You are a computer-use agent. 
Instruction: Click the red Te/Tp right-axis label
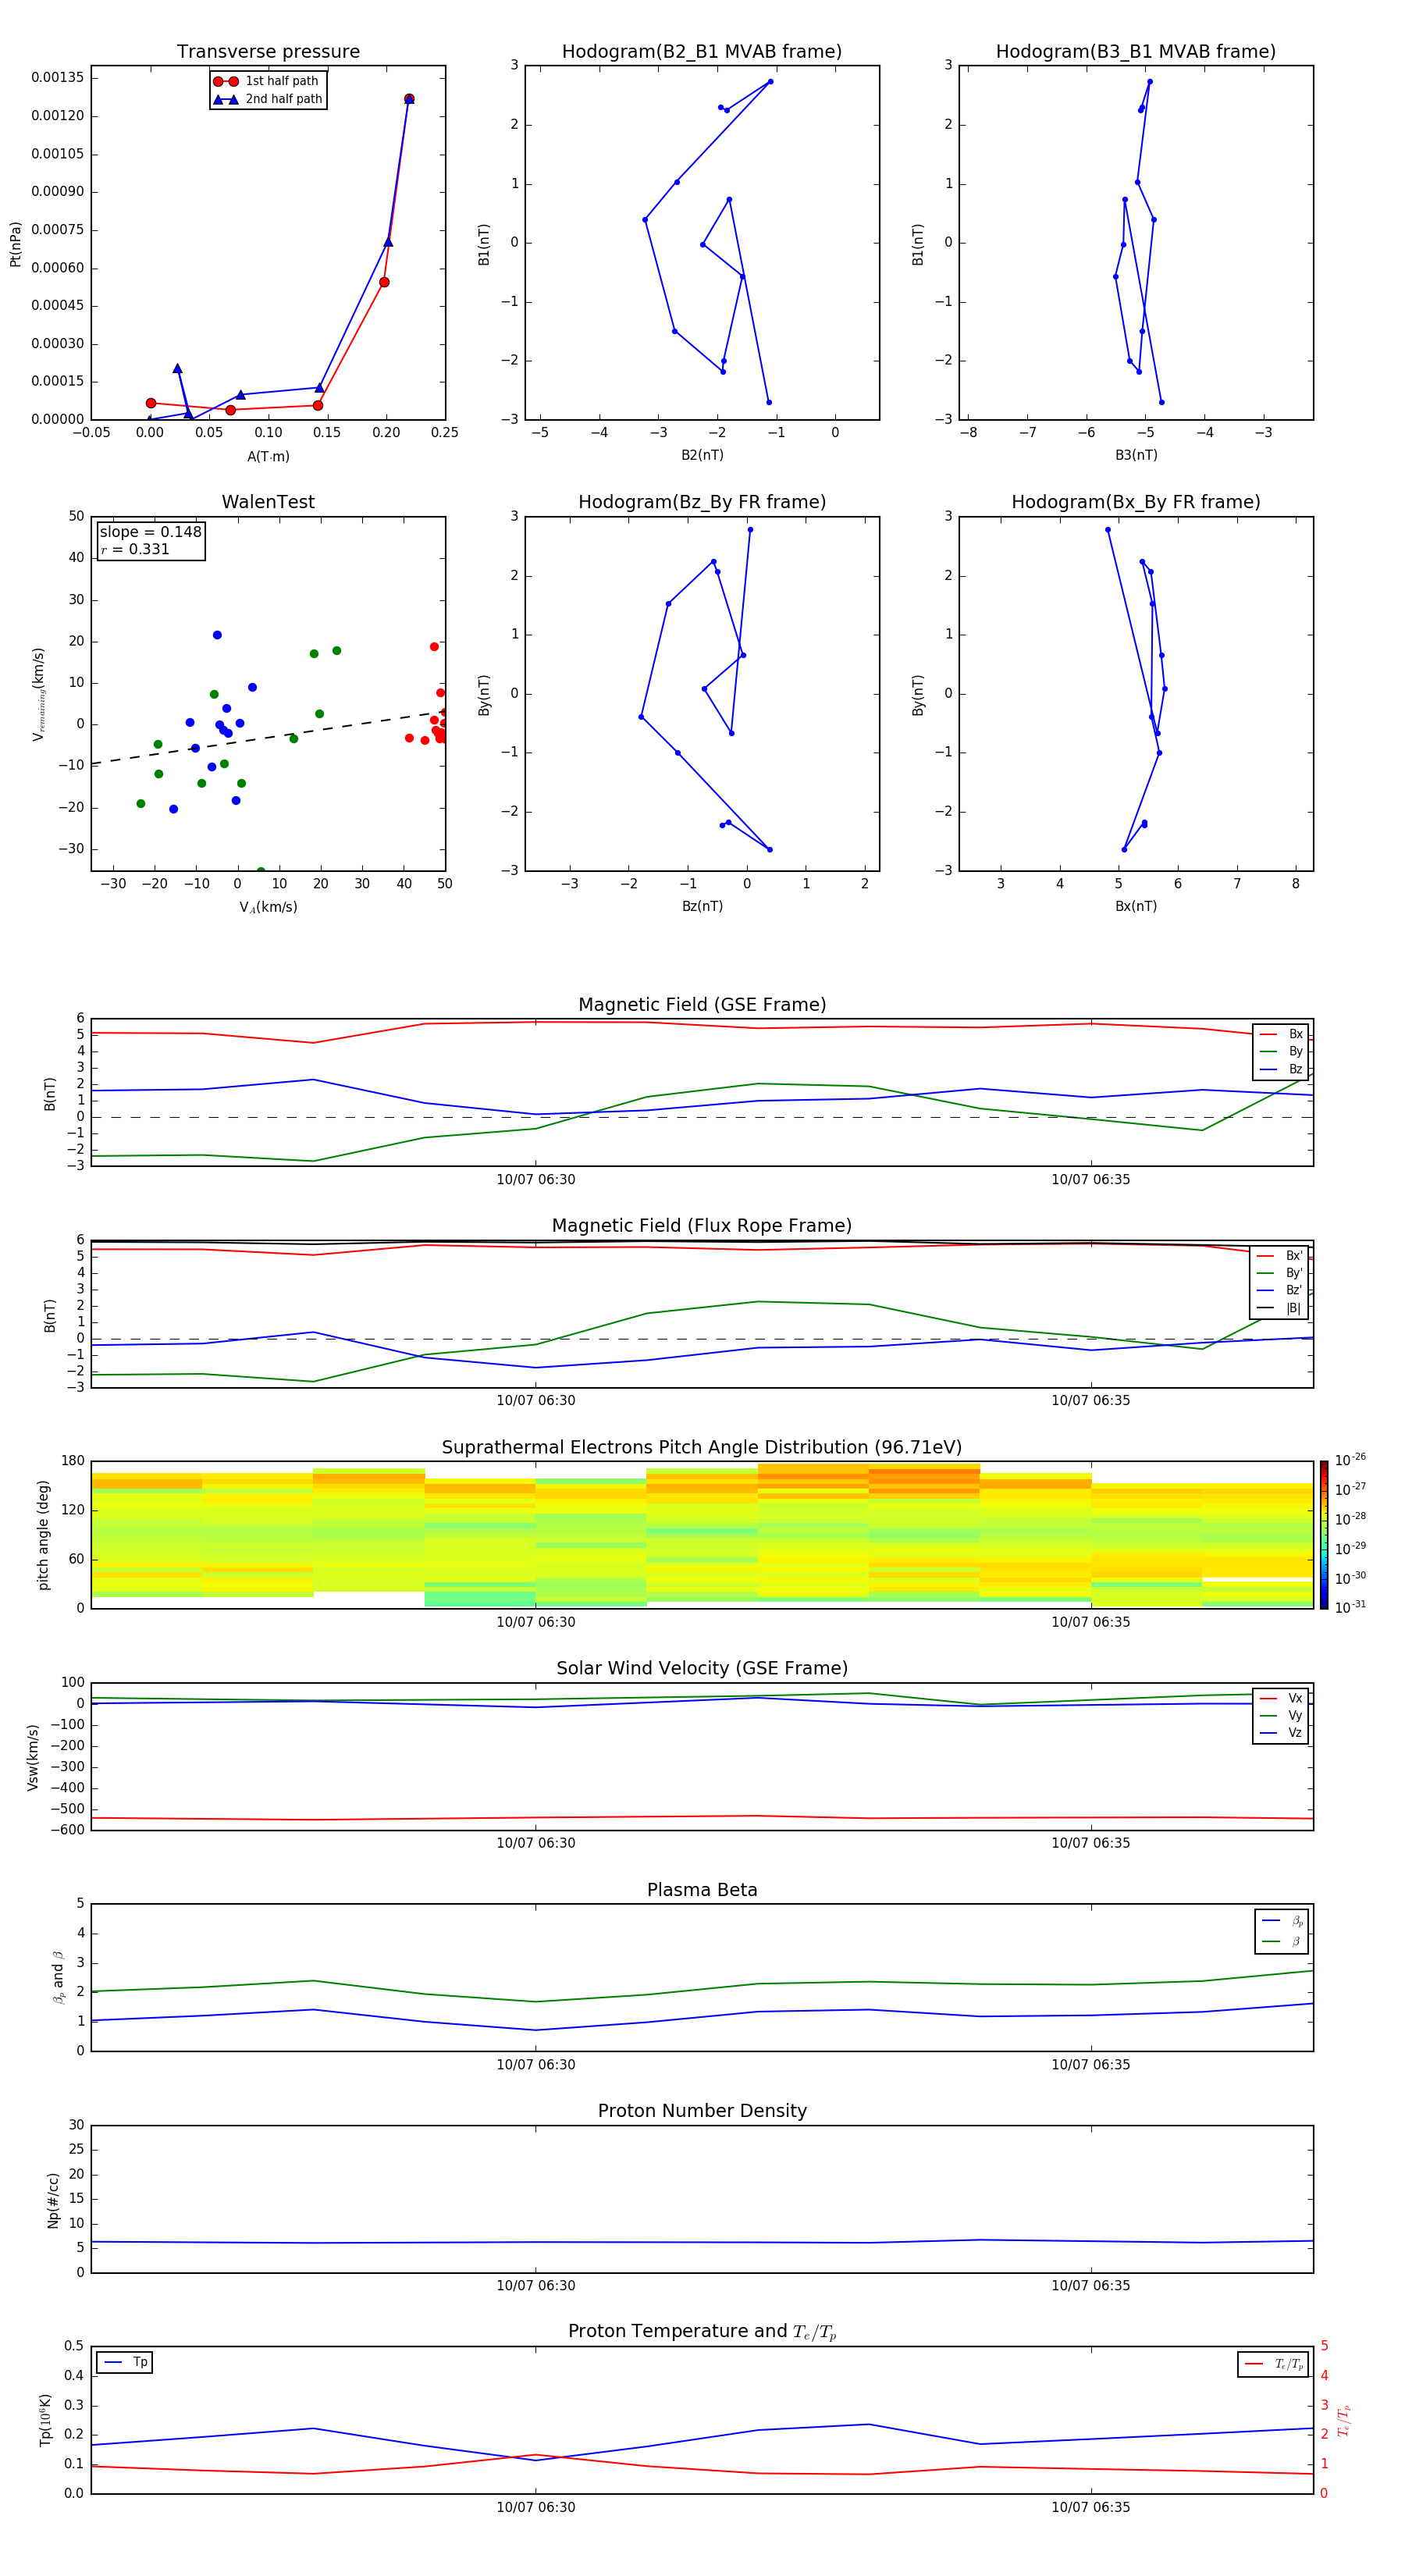[x=1344, y=2420]
